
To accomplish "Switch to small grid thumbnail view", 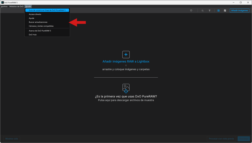I will [218, 11].
